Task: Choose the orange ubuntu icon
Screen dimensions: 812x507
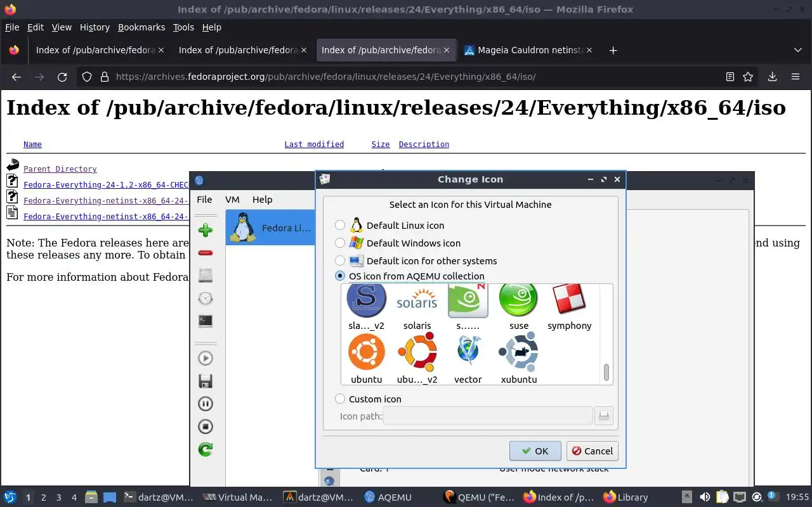Action: pos(366,359)
